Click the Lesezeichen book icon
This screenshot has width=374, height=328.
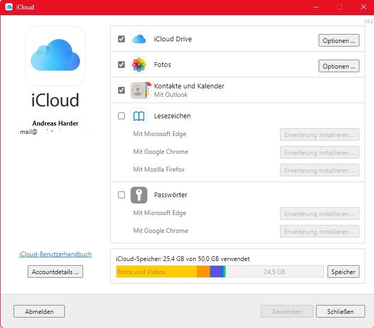point(139,116)
